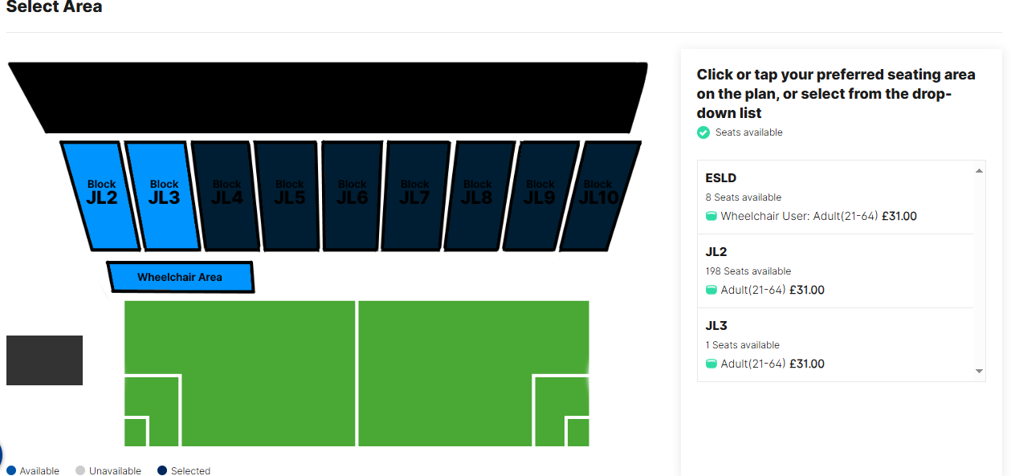Choose Block JL10 seating area
1011x476 pixels.
(x=599, y=195)
